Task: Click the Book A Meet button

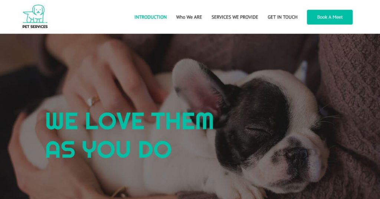Action: (330, 17)
